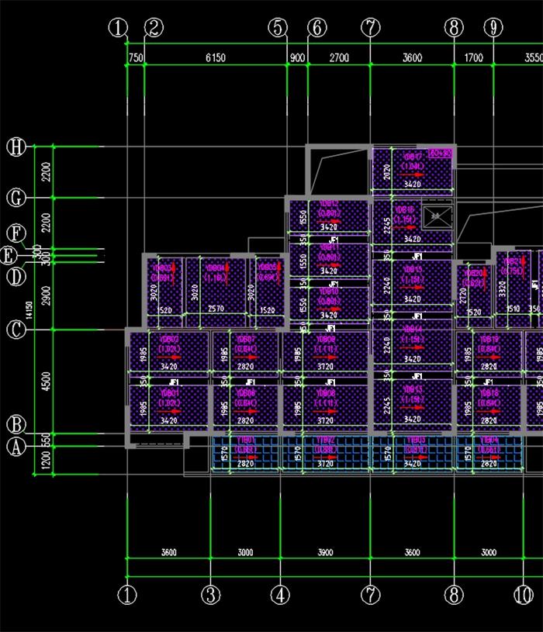Click the 6150 dimension text at top
Image resolution: width=543 pixels, height=632 pixels.
point(215,58)
